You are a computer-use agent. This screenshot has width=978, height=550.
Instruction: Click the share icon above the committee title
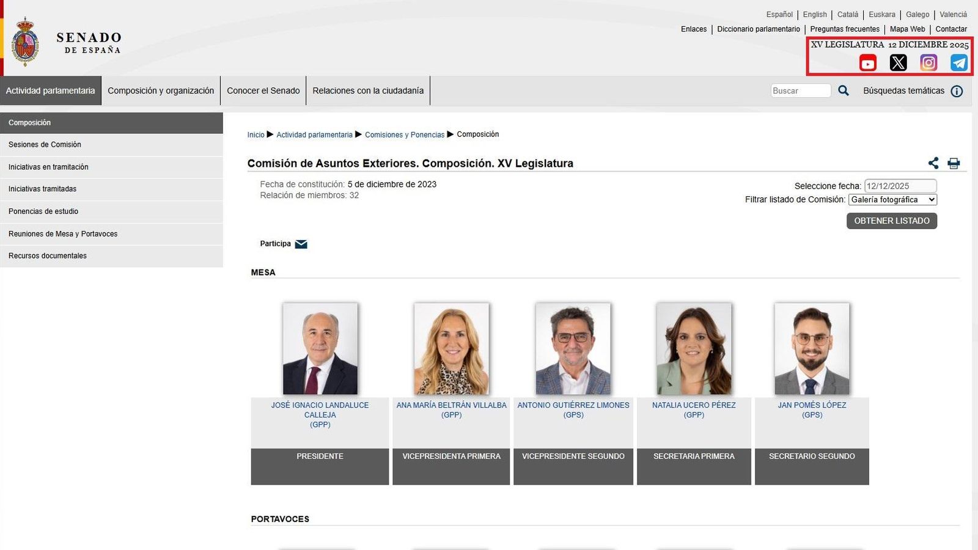[933, 163]
